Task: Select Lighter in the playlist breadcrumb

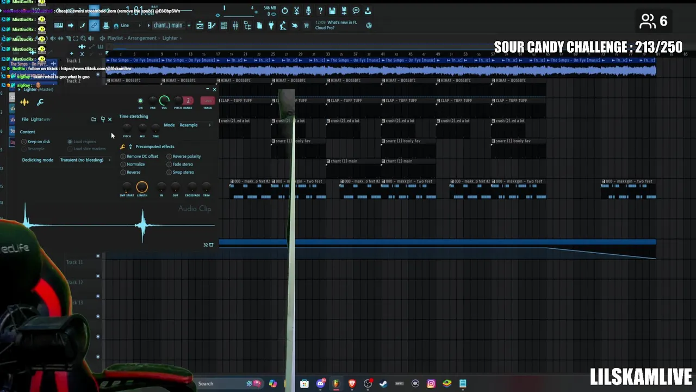Action: (170, 38)
